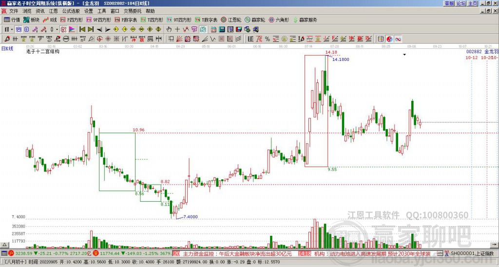Select the red pencil drawing tool
The width and height of the screenshot is (499, 267).
pyautogui.click(x=7, y=39)
